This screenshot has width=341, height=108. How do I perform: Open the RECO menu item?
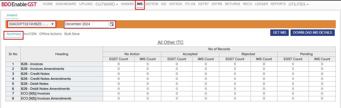(247, 4)
